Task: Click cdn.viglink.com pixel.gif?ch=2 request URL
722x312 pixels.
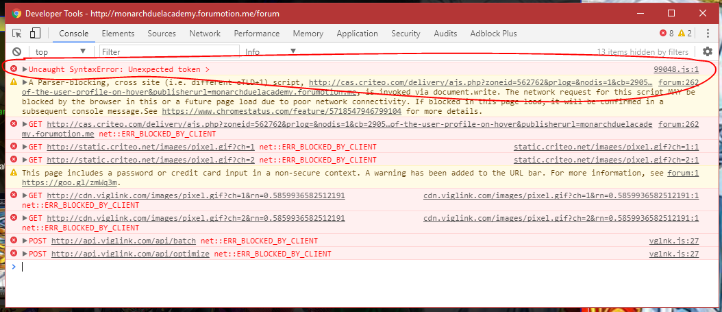Action: pos(196,217)
